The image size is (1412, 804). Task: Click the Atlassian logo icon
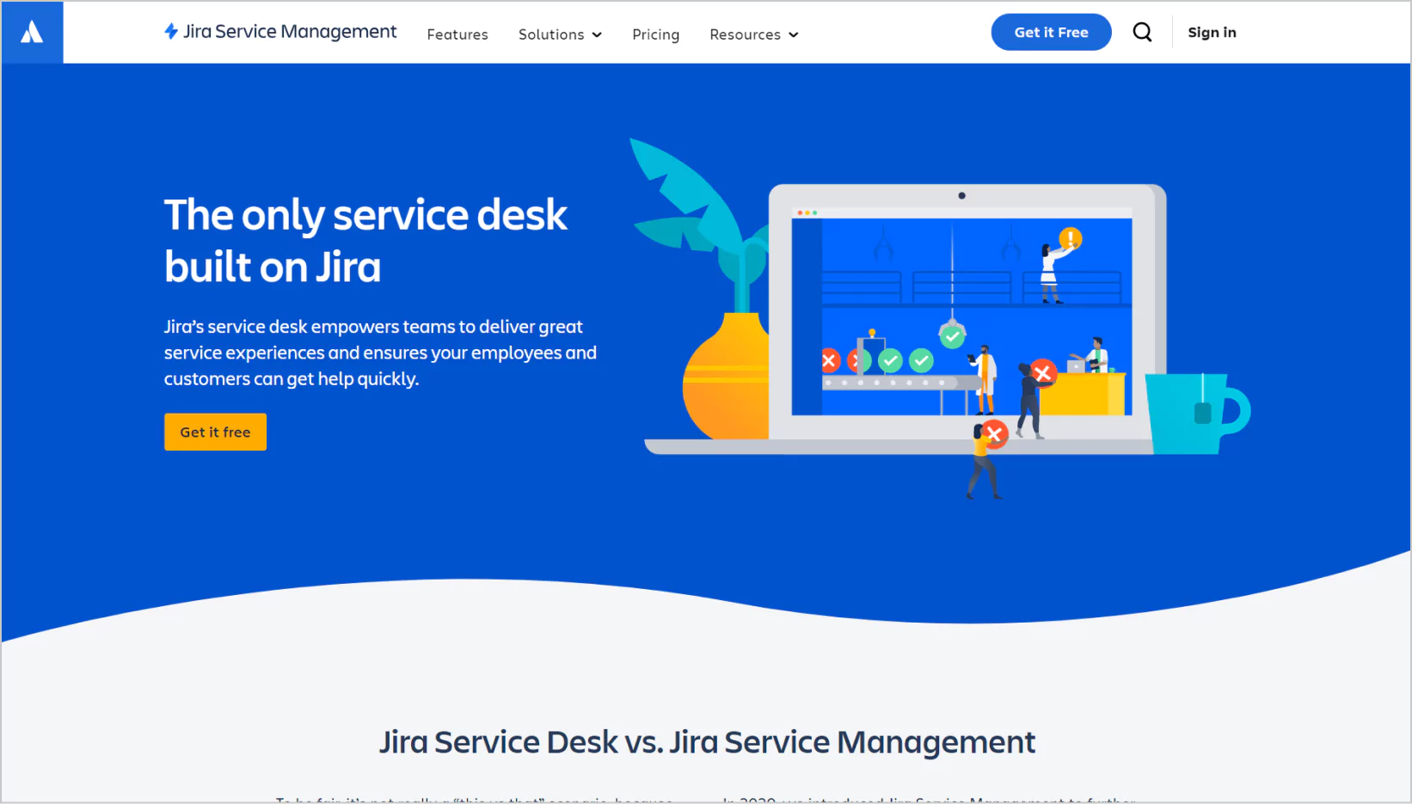[32, 33]
